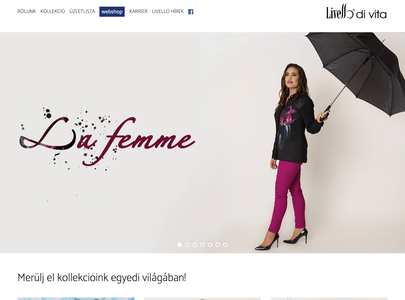This screenshot has width=405, height=300.
Task: Select the first carousel slide dot
Action: pyautogui.click(x=180, y=245)
